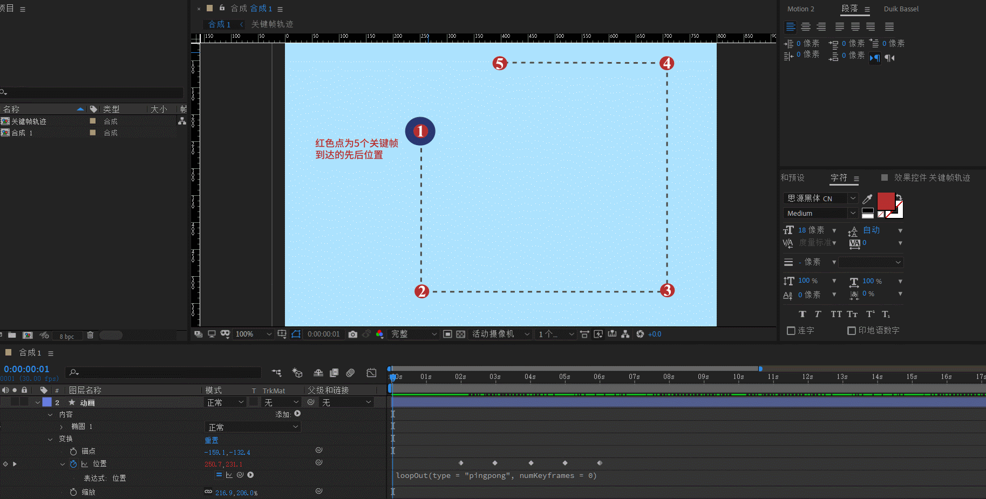Toggle mask and shape path visibility
Screen dimensions: 986x499
(x=296, y=334)
